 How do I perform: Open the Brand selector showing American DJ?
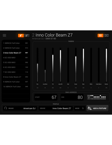pos(20,108)
